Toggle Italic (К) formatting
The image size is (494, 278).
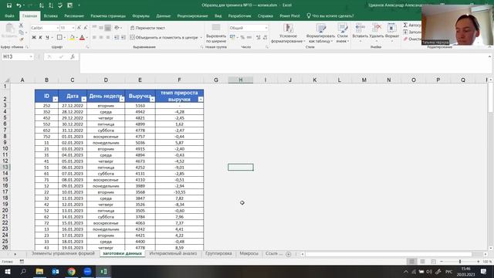point(40,38)
